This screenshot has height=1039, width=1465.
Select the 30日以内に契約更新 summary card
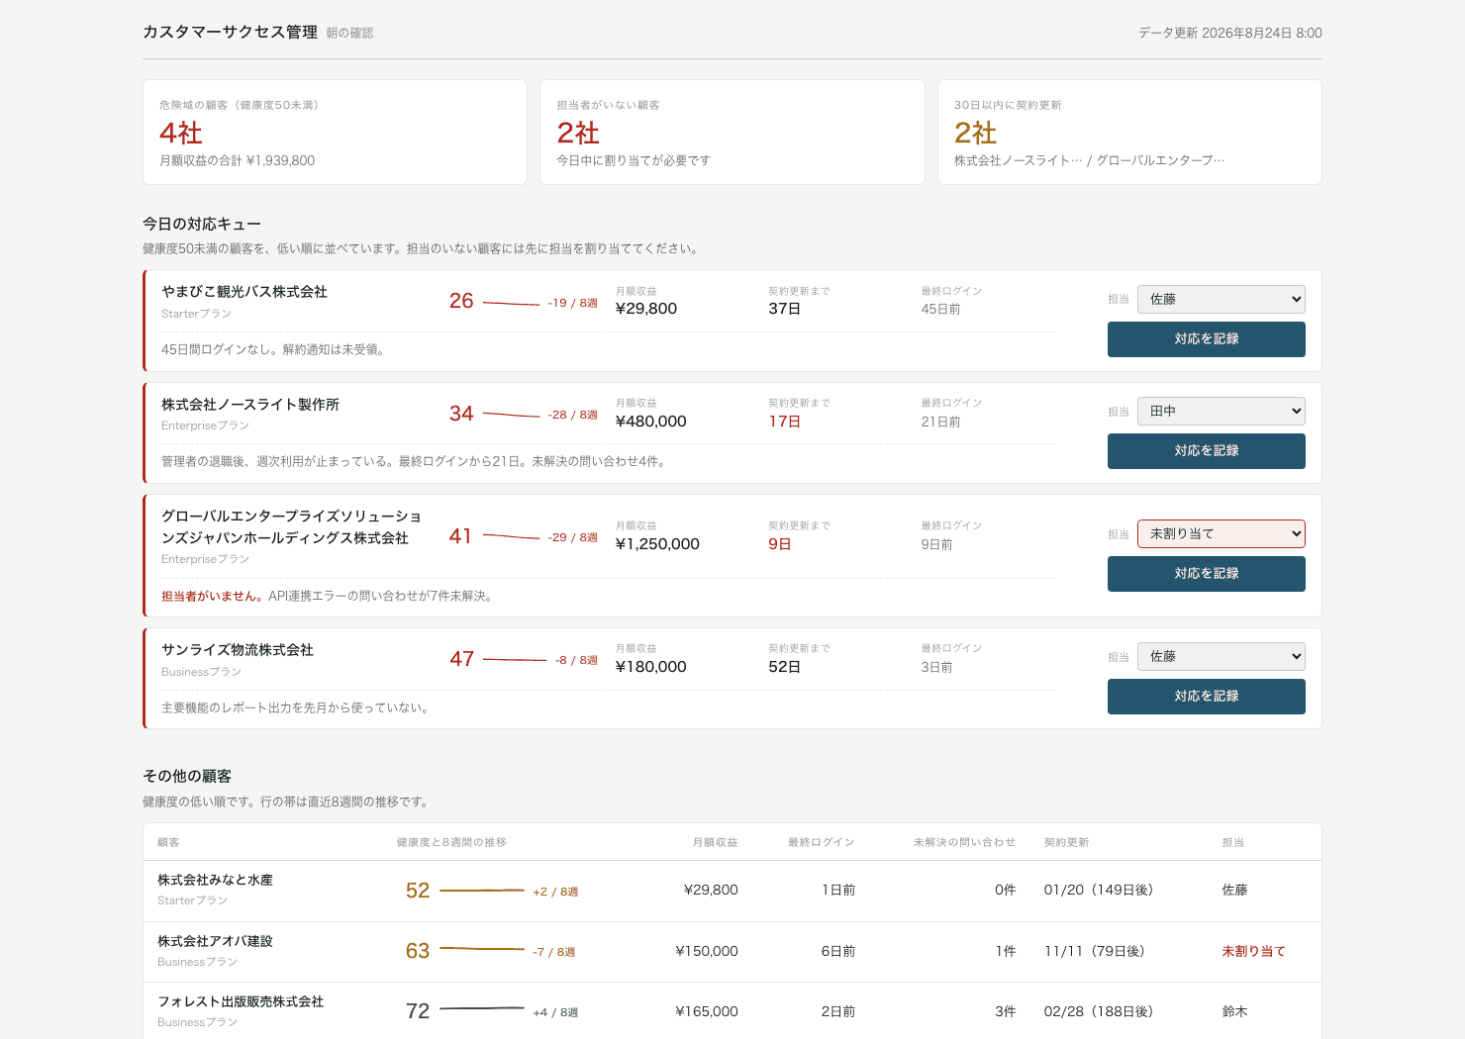(1129, 132)
